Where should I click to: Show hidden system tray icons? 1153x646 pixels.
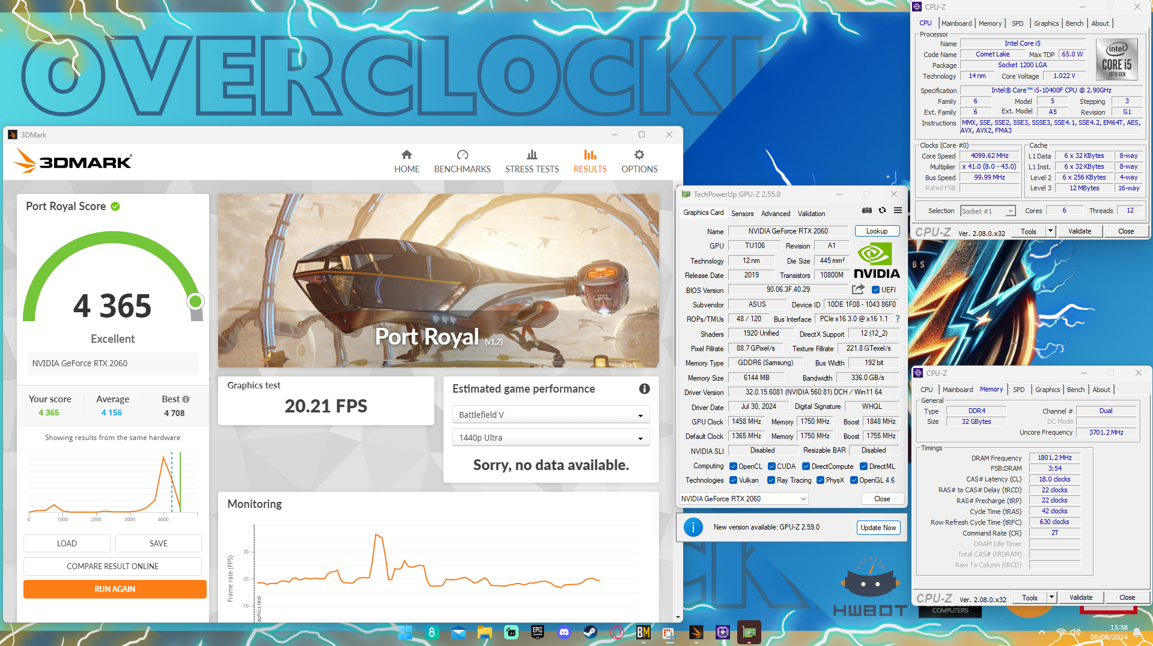pyautogui.click(x=1041, y=632)
